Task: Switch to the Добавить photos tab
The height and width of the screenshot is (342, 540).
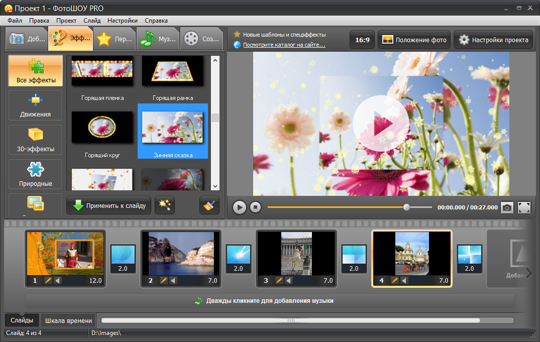Action: click(x=27, y=39)
